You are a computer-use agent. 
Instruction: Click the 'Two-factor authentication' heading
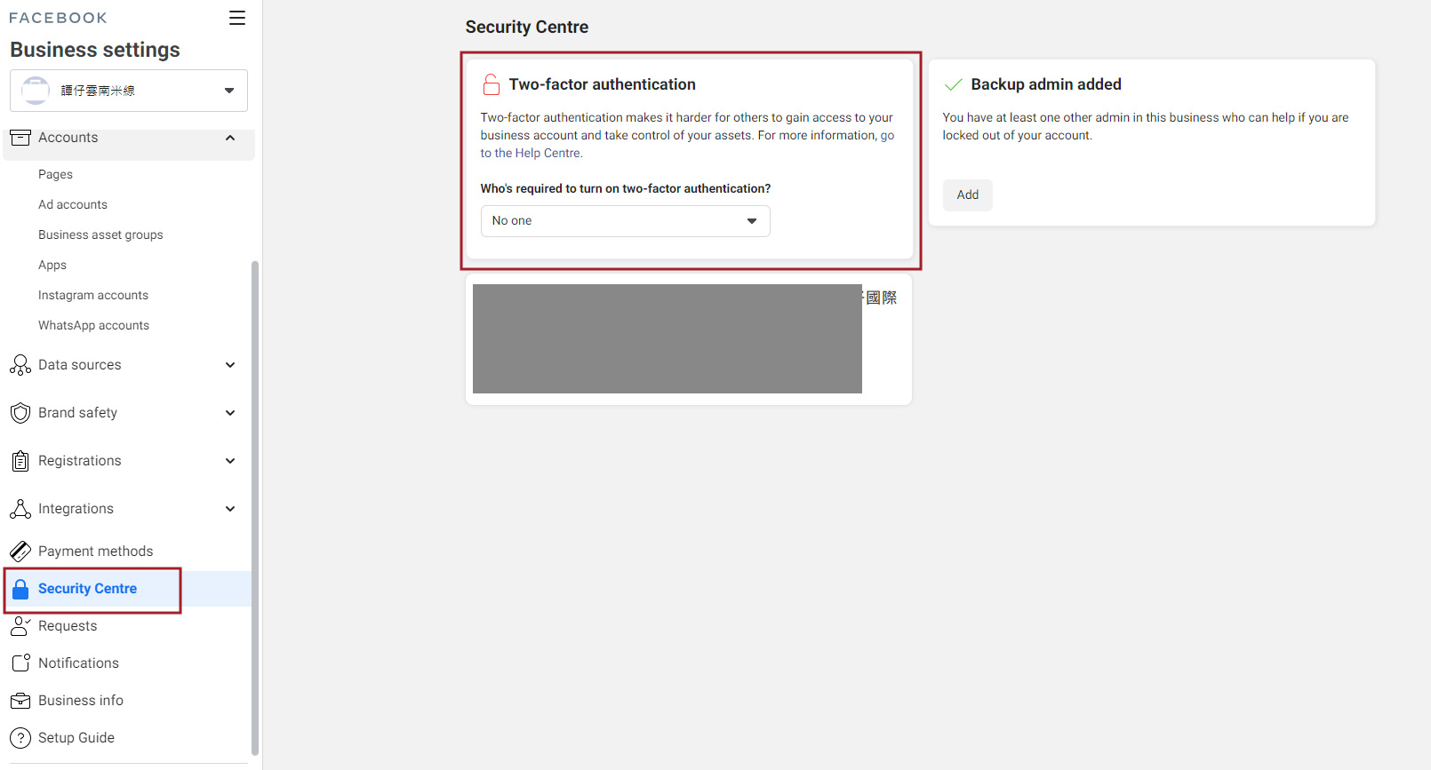click(602, 84)
